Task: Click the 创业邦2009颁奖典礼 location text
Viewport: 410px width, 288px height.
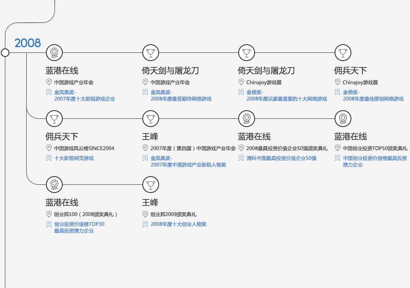Action: [173, 214]
